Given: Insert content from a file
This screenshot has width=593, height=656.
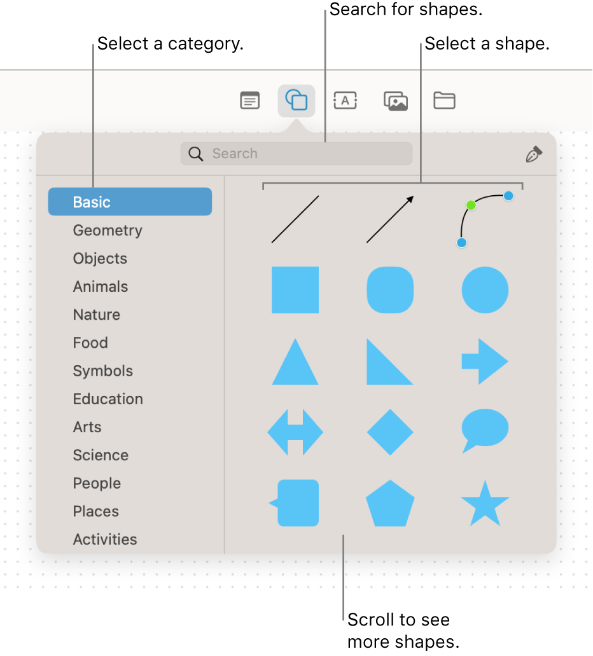Looking at the screenshot, I should [x=444, y=100].
